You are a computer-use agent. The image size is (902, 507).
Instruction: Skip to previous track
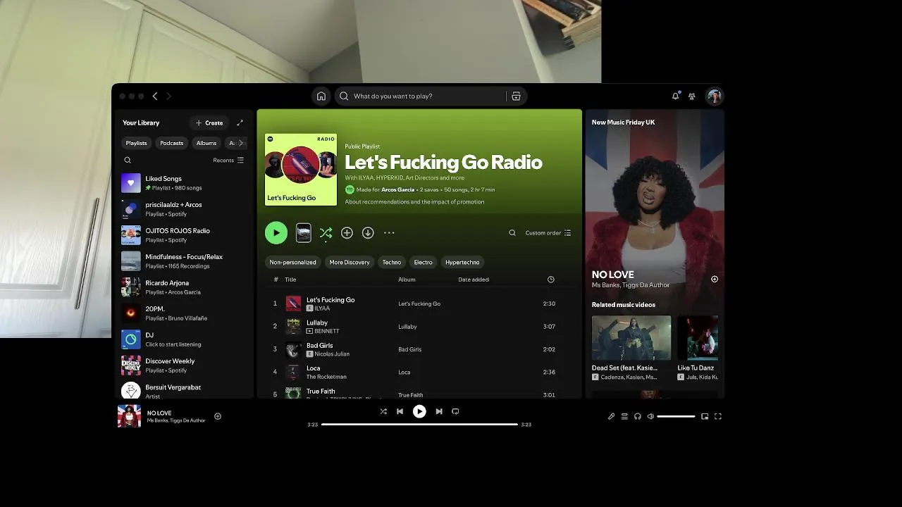pos(400,411)
